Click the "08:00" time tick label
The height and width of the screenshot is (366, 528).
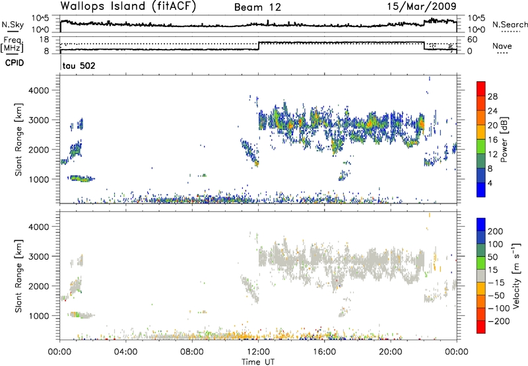point(192,352)
